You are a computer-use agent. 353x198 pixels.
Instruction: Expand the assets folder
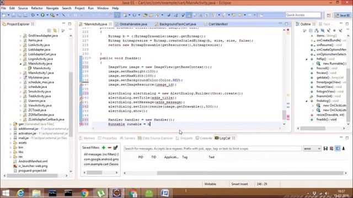(x=10, y=142)
